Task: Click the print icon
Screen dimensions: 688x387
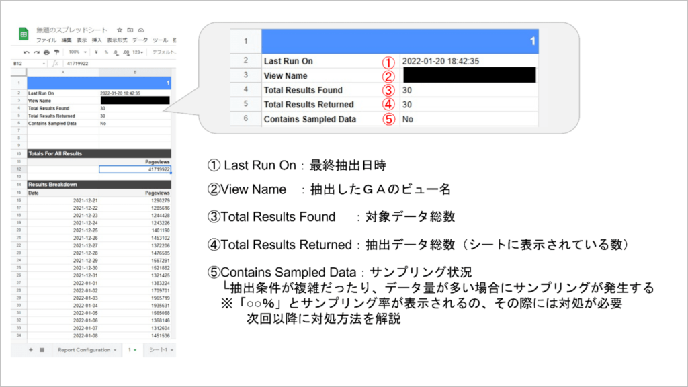Action: [x=46, y=52]
